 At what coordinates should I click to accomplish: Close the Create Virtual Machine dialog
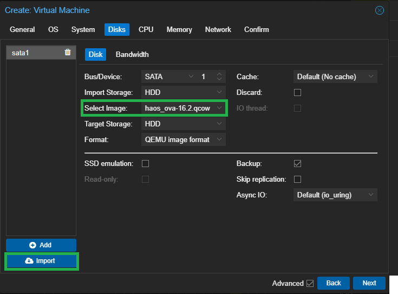[x=380, y=10]
